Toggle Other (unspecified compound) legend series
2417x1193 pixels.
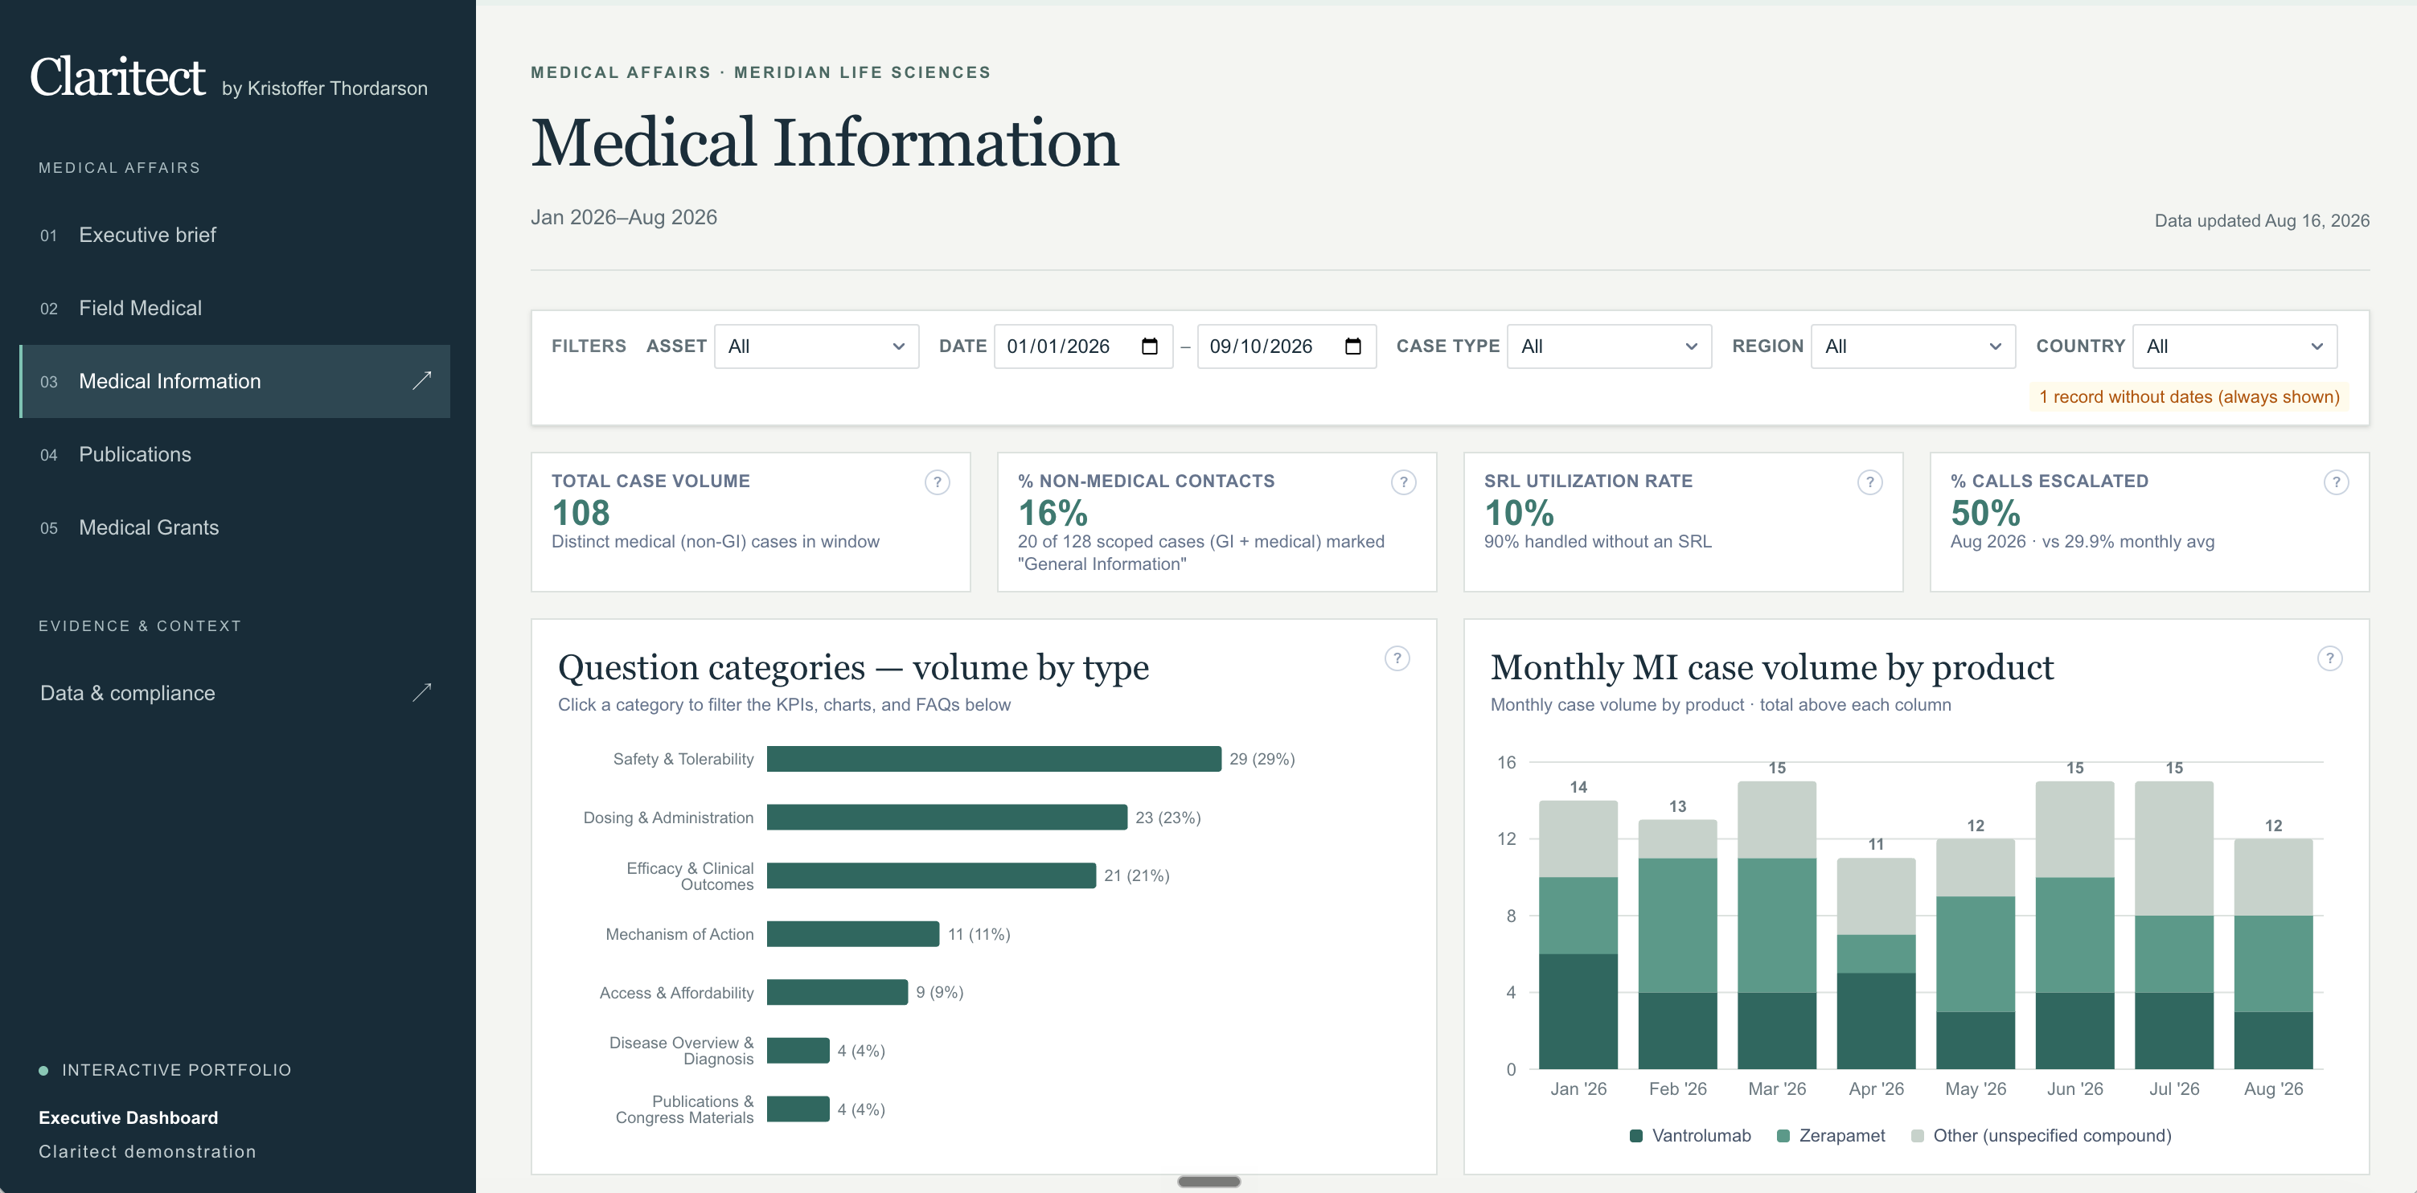coord(2041,1136)
